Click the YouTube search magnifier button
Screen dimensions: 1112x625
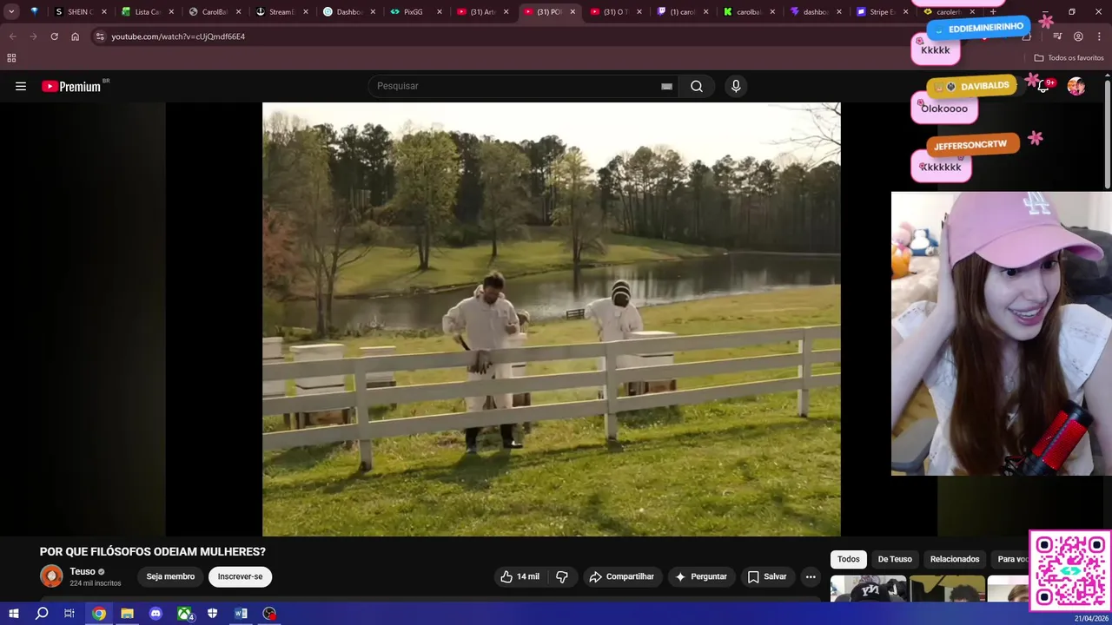697,86
